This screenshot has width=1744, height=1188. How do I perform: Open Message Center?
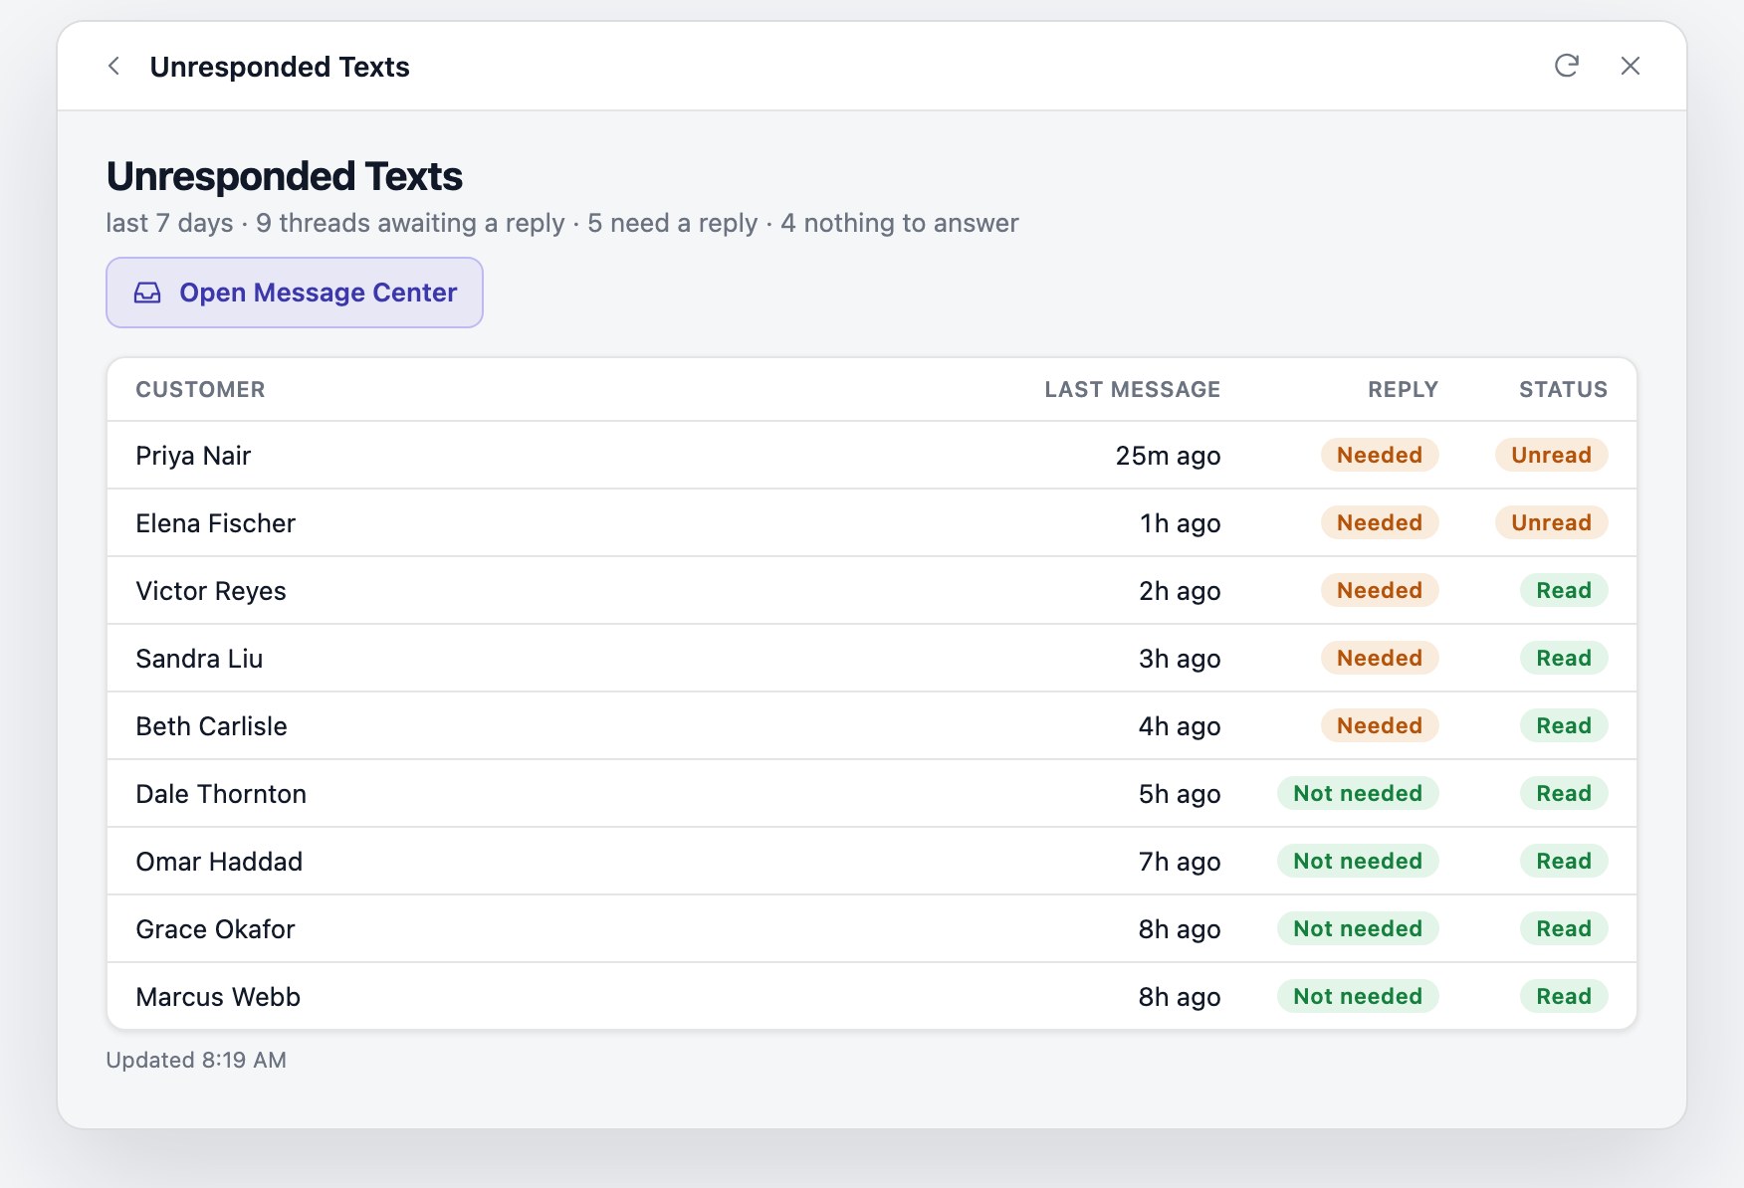[x=295, y=293]
